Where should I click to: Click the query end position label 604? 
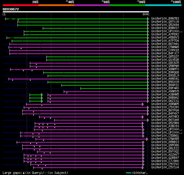[145, 14]
